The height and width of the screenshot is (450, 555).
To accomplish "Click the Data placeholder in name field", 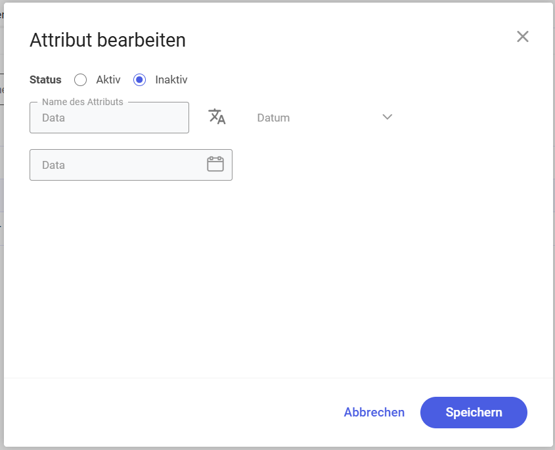I will point(53,118).
